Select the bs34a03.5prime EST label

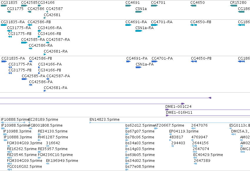click(x=140, y=143)
